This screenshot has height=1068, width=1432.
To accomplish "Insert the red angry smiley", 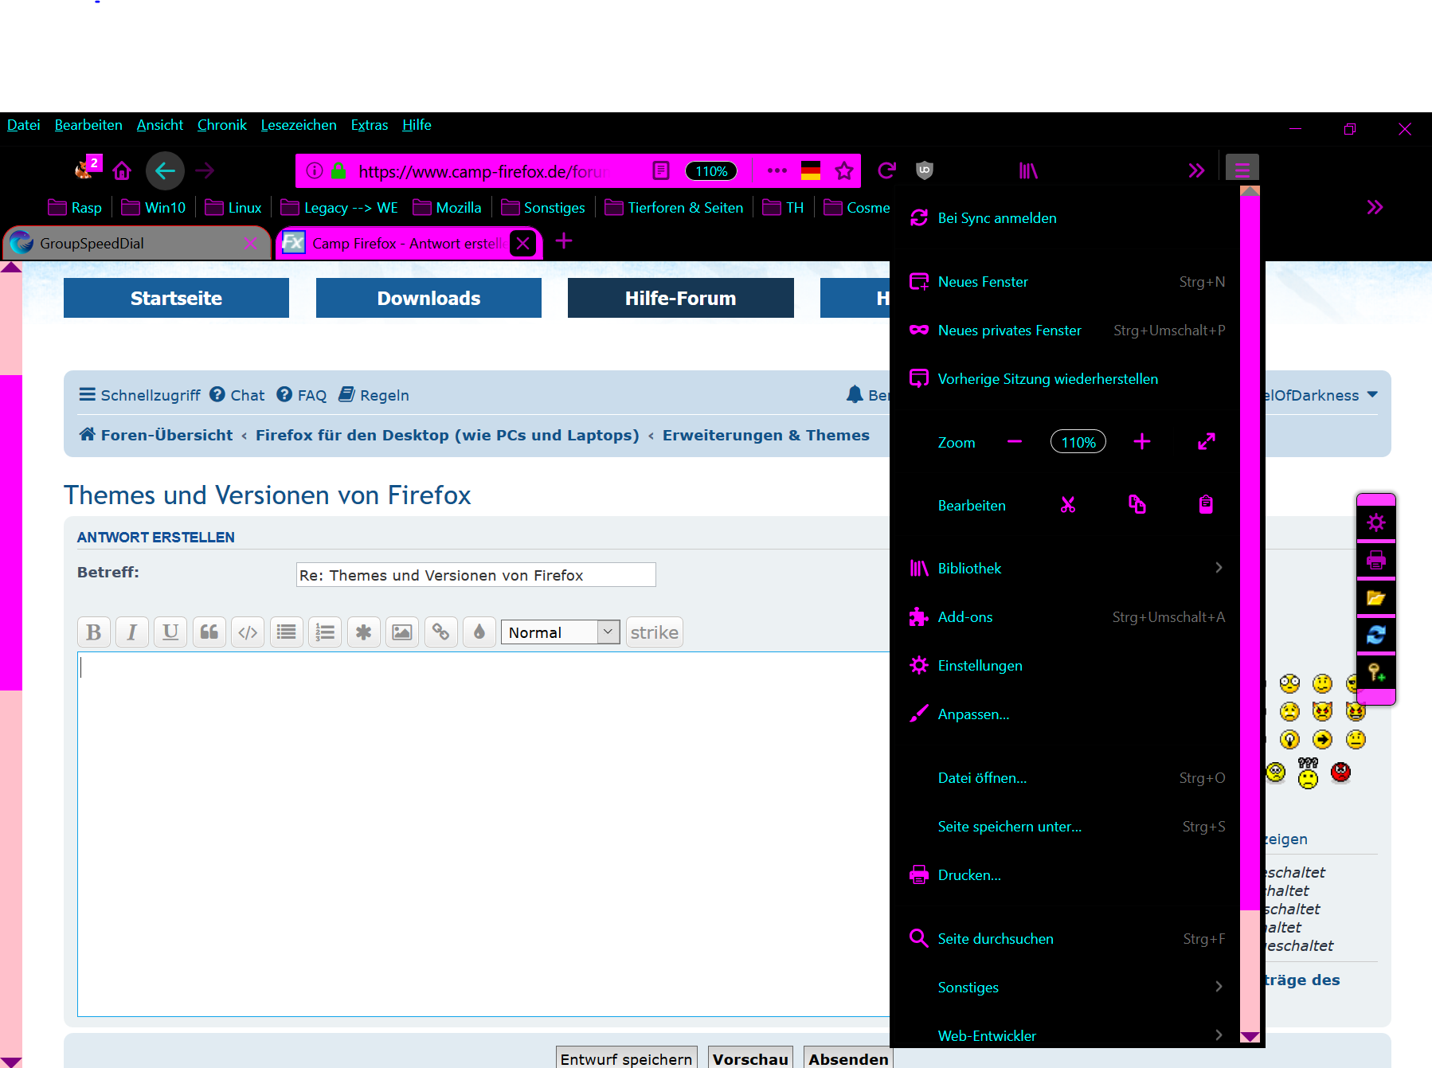I will (1341, 772).
